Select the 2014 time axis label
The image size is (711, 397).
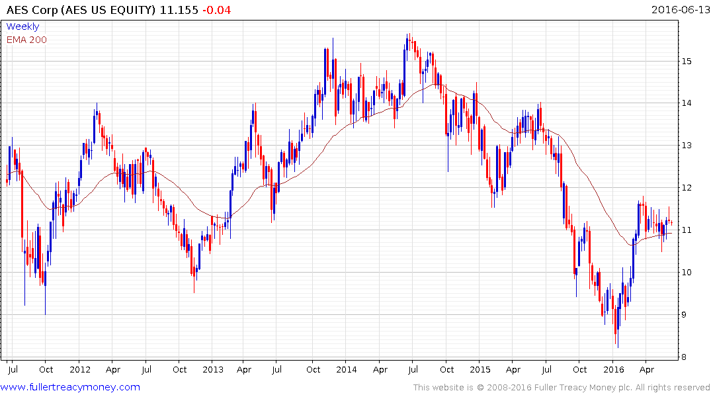[x=347, y=369]
